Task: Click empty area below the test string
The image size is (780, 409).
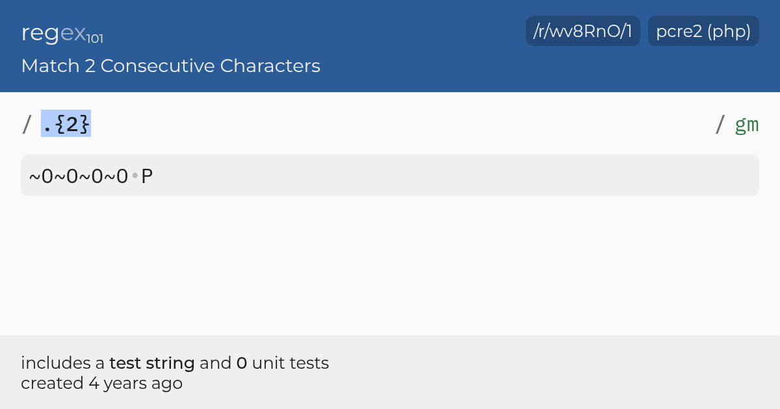Action: point(390,266)
